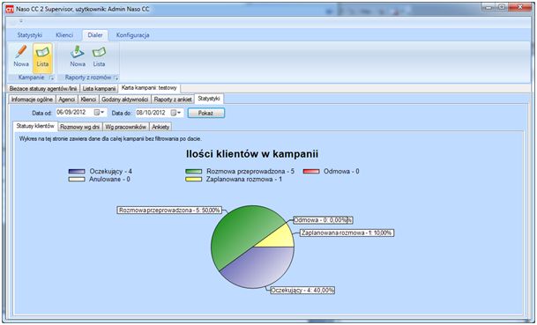Select the Dialer ribbon tab

click(x=95, y=35)
